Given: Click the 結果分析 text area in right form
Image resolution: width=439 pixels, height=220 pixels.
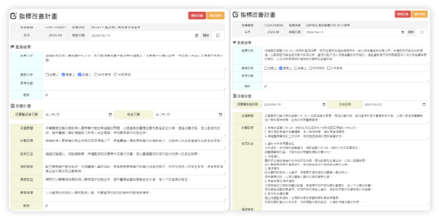Looking at the screenshot, I should [345, 55].
